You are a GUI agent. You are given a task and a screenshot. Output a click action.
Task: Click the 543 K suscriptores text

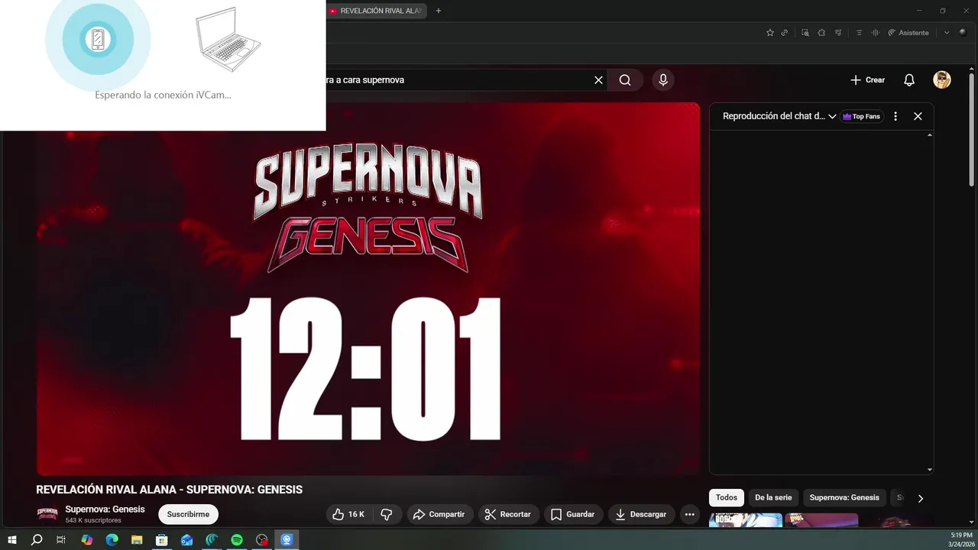(93, 521)
